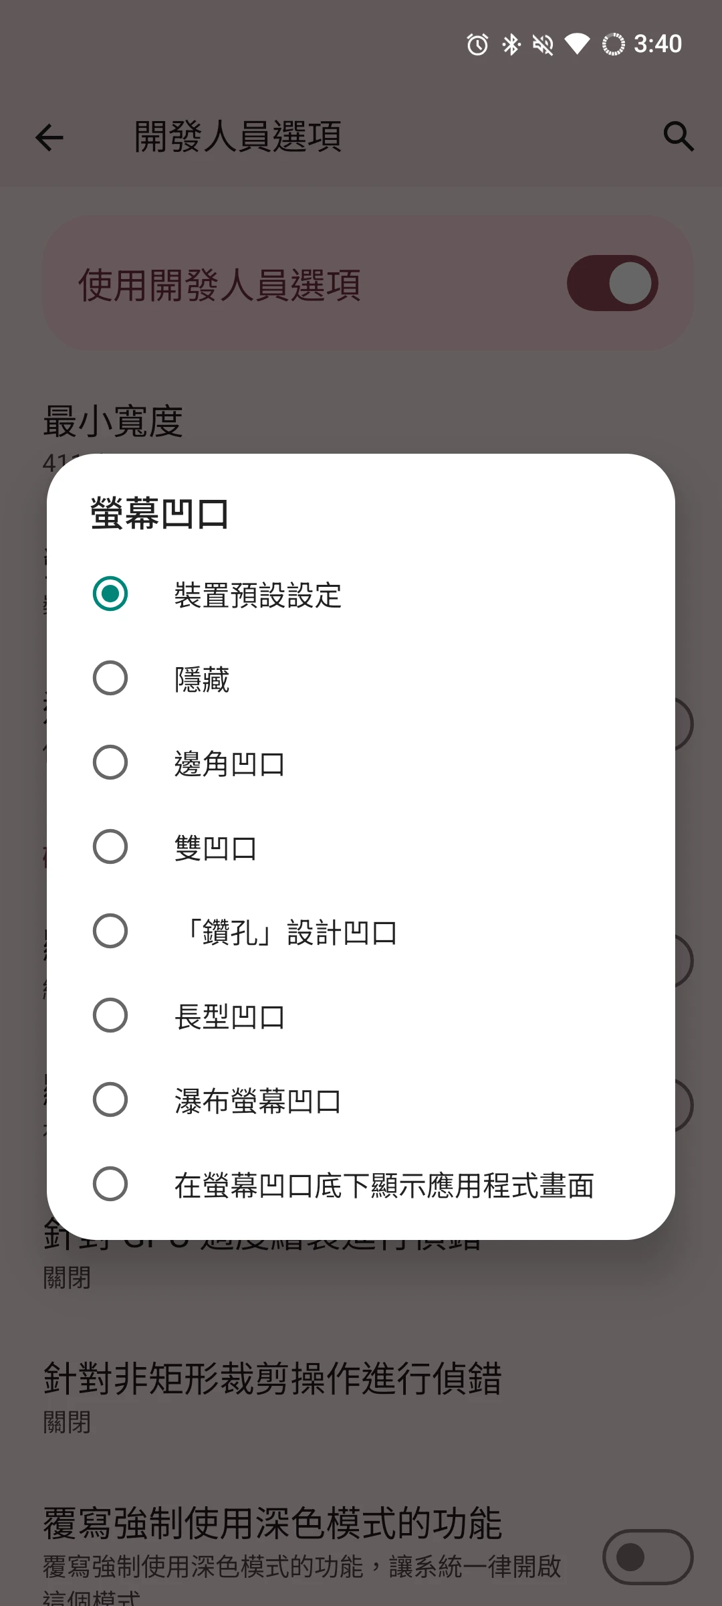722x1606 pixels.
Task: Tap the back arrow icon
Action: (x=49, y=138)
